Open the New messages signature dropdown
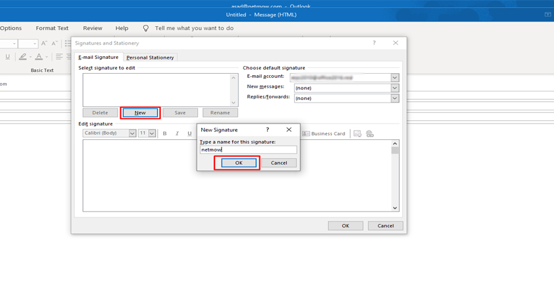The height and width of the screenshot is (292, 554). pyautogui.click(x=395, y=88)
